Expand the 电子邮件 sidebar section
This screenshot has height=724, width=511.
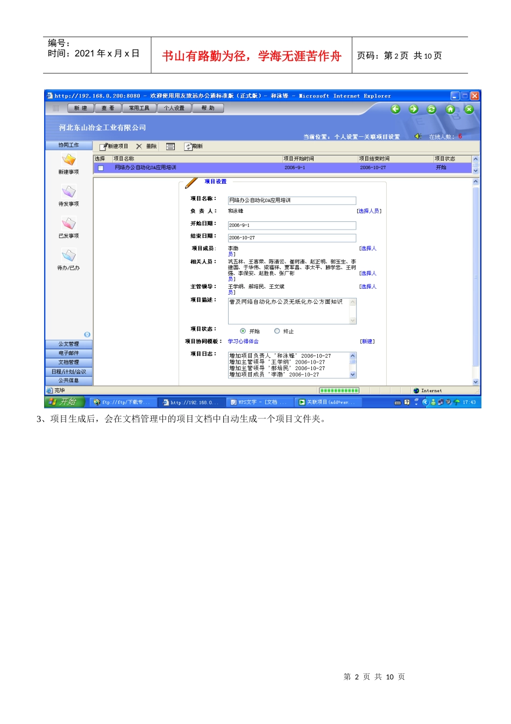69,353
